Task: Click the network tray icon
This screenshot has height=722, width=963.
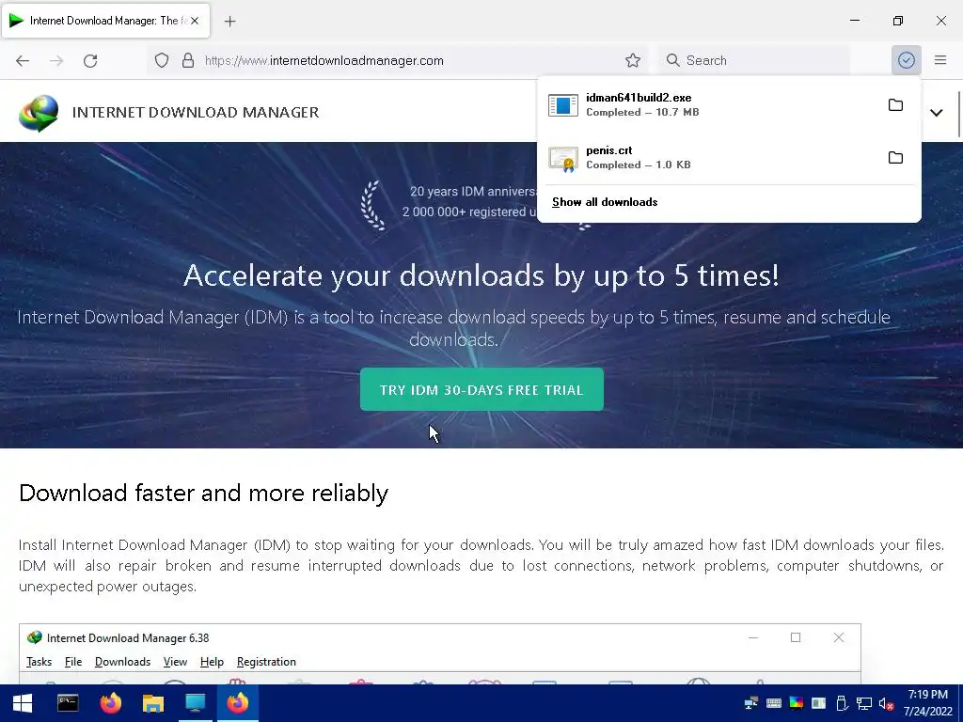Action: pos(864,703)
